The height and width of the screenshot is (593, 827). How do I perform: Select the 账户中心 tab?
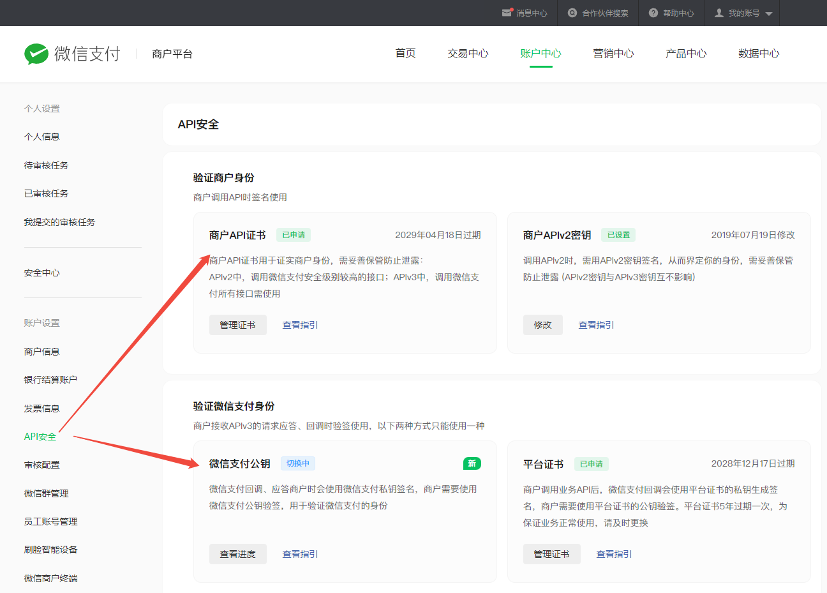tap(540, 54)
